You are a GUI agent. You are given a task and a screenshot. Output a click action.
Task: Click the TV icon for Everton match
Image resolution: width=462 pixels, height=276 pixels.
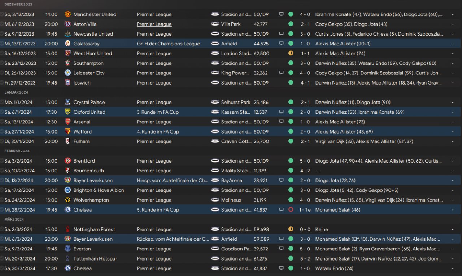click(282, 249)
